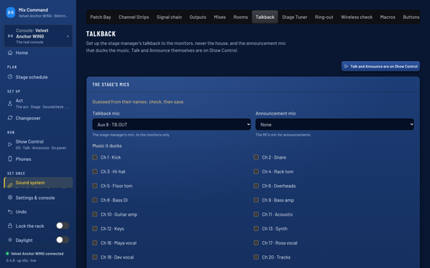Screen dimensions: 430x268
Task: Click the "Velvet Anchor WING connected" status text
Action: pyautogui.click(x=37, y=253)
